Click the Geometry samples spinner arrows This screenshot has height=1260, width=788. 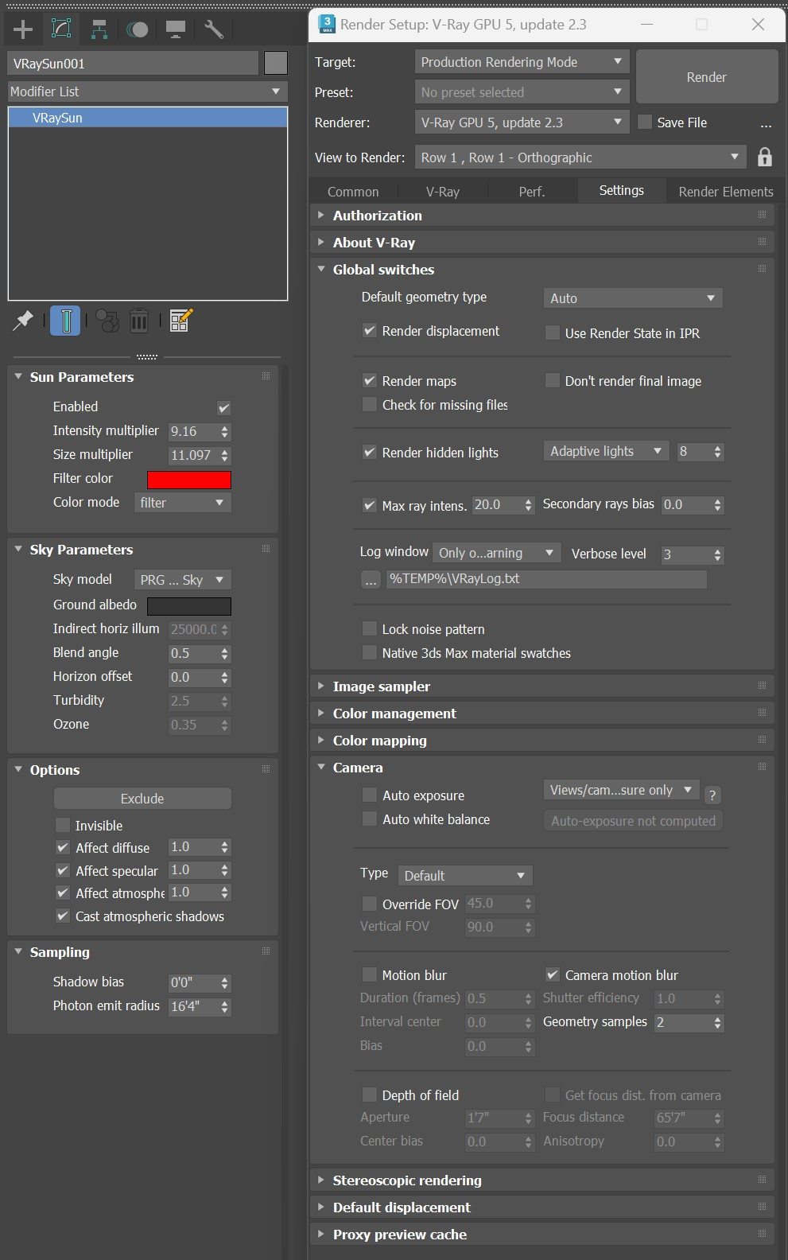click(x=718, y=1023)
